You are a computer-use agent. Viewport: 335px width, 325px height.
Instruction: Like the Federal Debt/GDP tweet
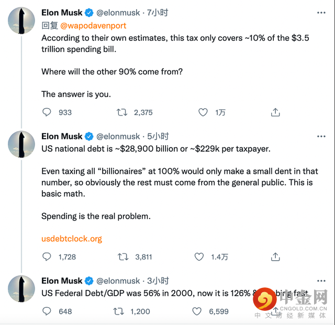click(x=197, y=311)
